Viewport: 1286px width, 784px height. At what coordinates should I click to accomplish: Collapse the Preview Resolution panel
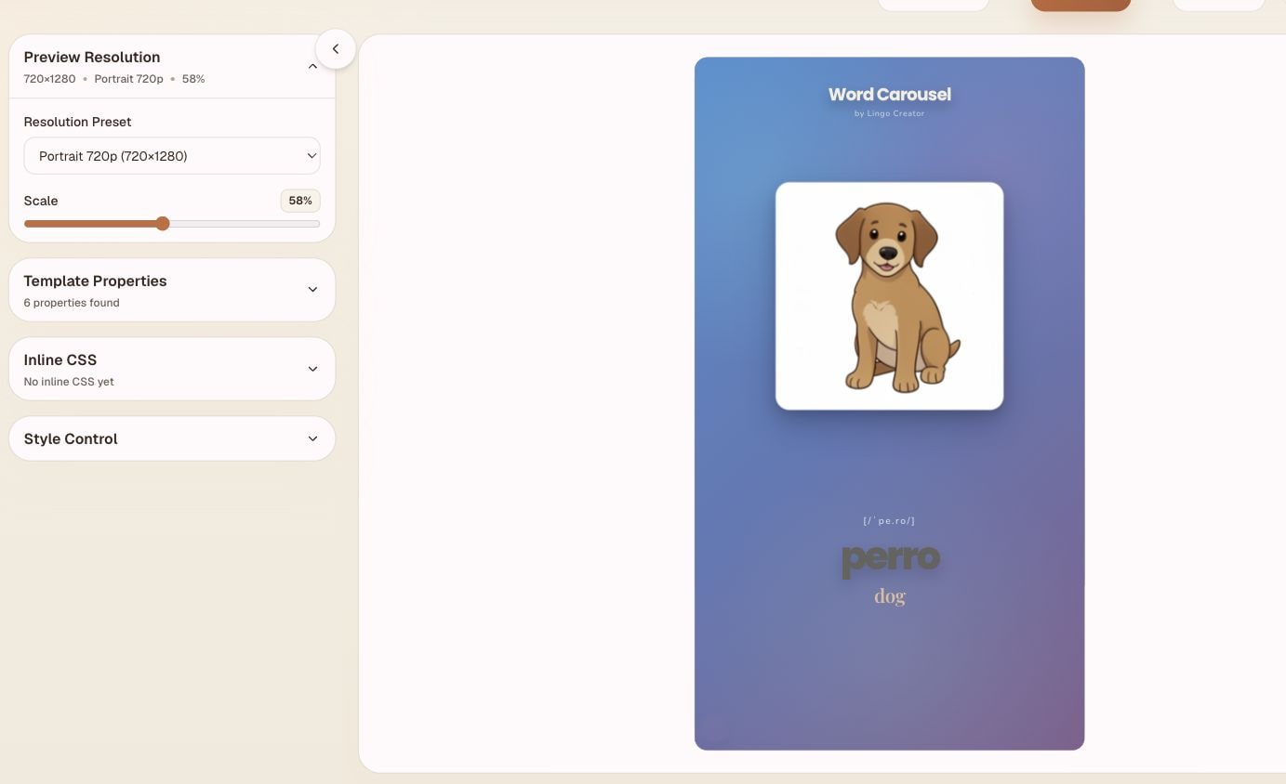312,67
